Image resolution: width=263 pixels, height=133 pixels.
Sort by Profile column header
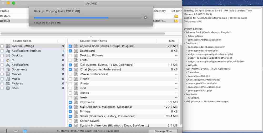[x=5, y=11]
